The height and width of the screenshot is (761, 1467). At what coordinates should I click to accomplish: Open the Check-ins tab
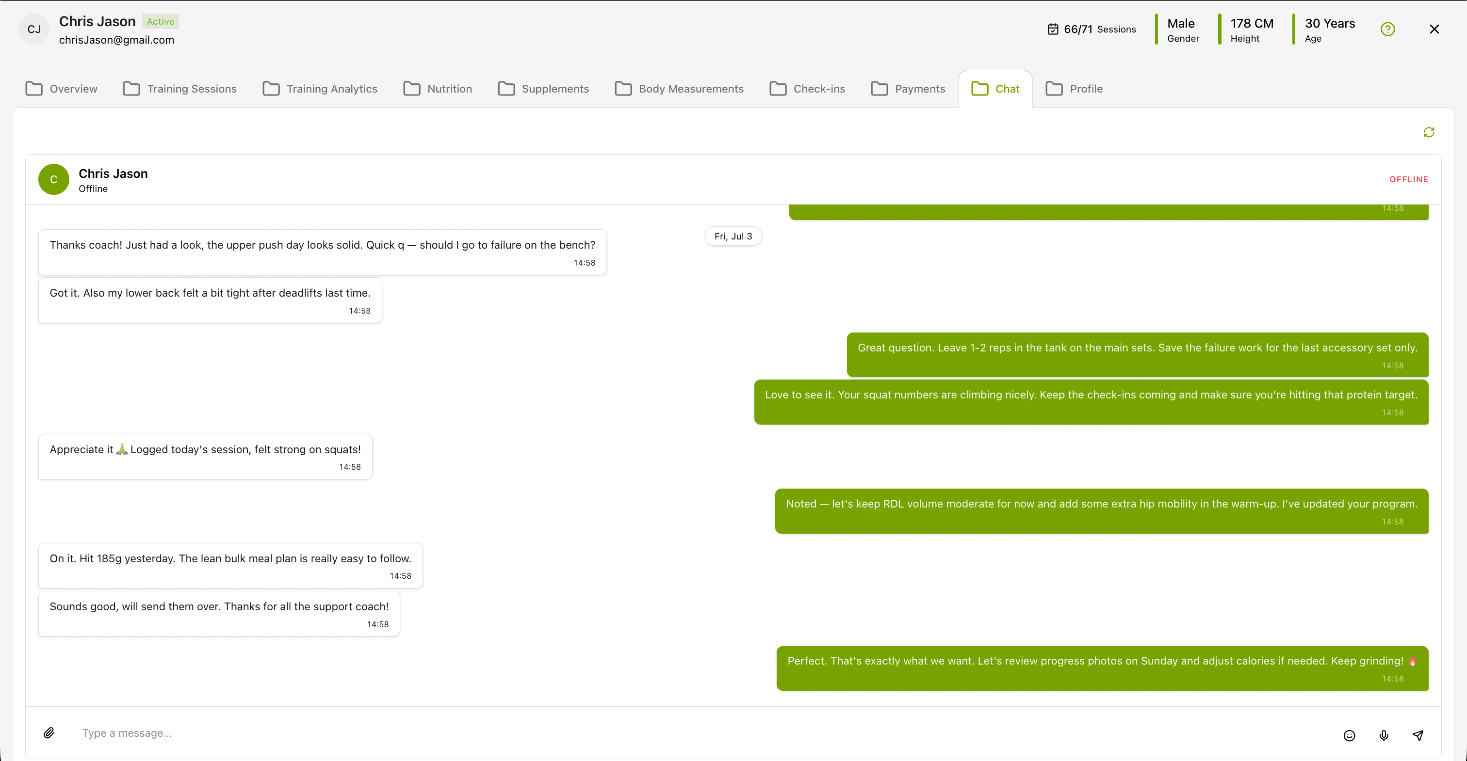(x=808, y=89)
